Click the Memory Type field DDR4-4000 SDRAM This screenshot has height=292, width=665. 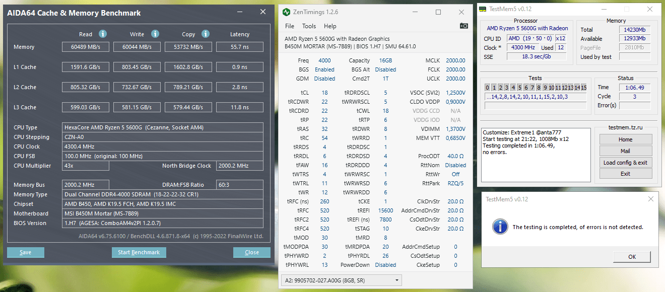pos(163,194)
